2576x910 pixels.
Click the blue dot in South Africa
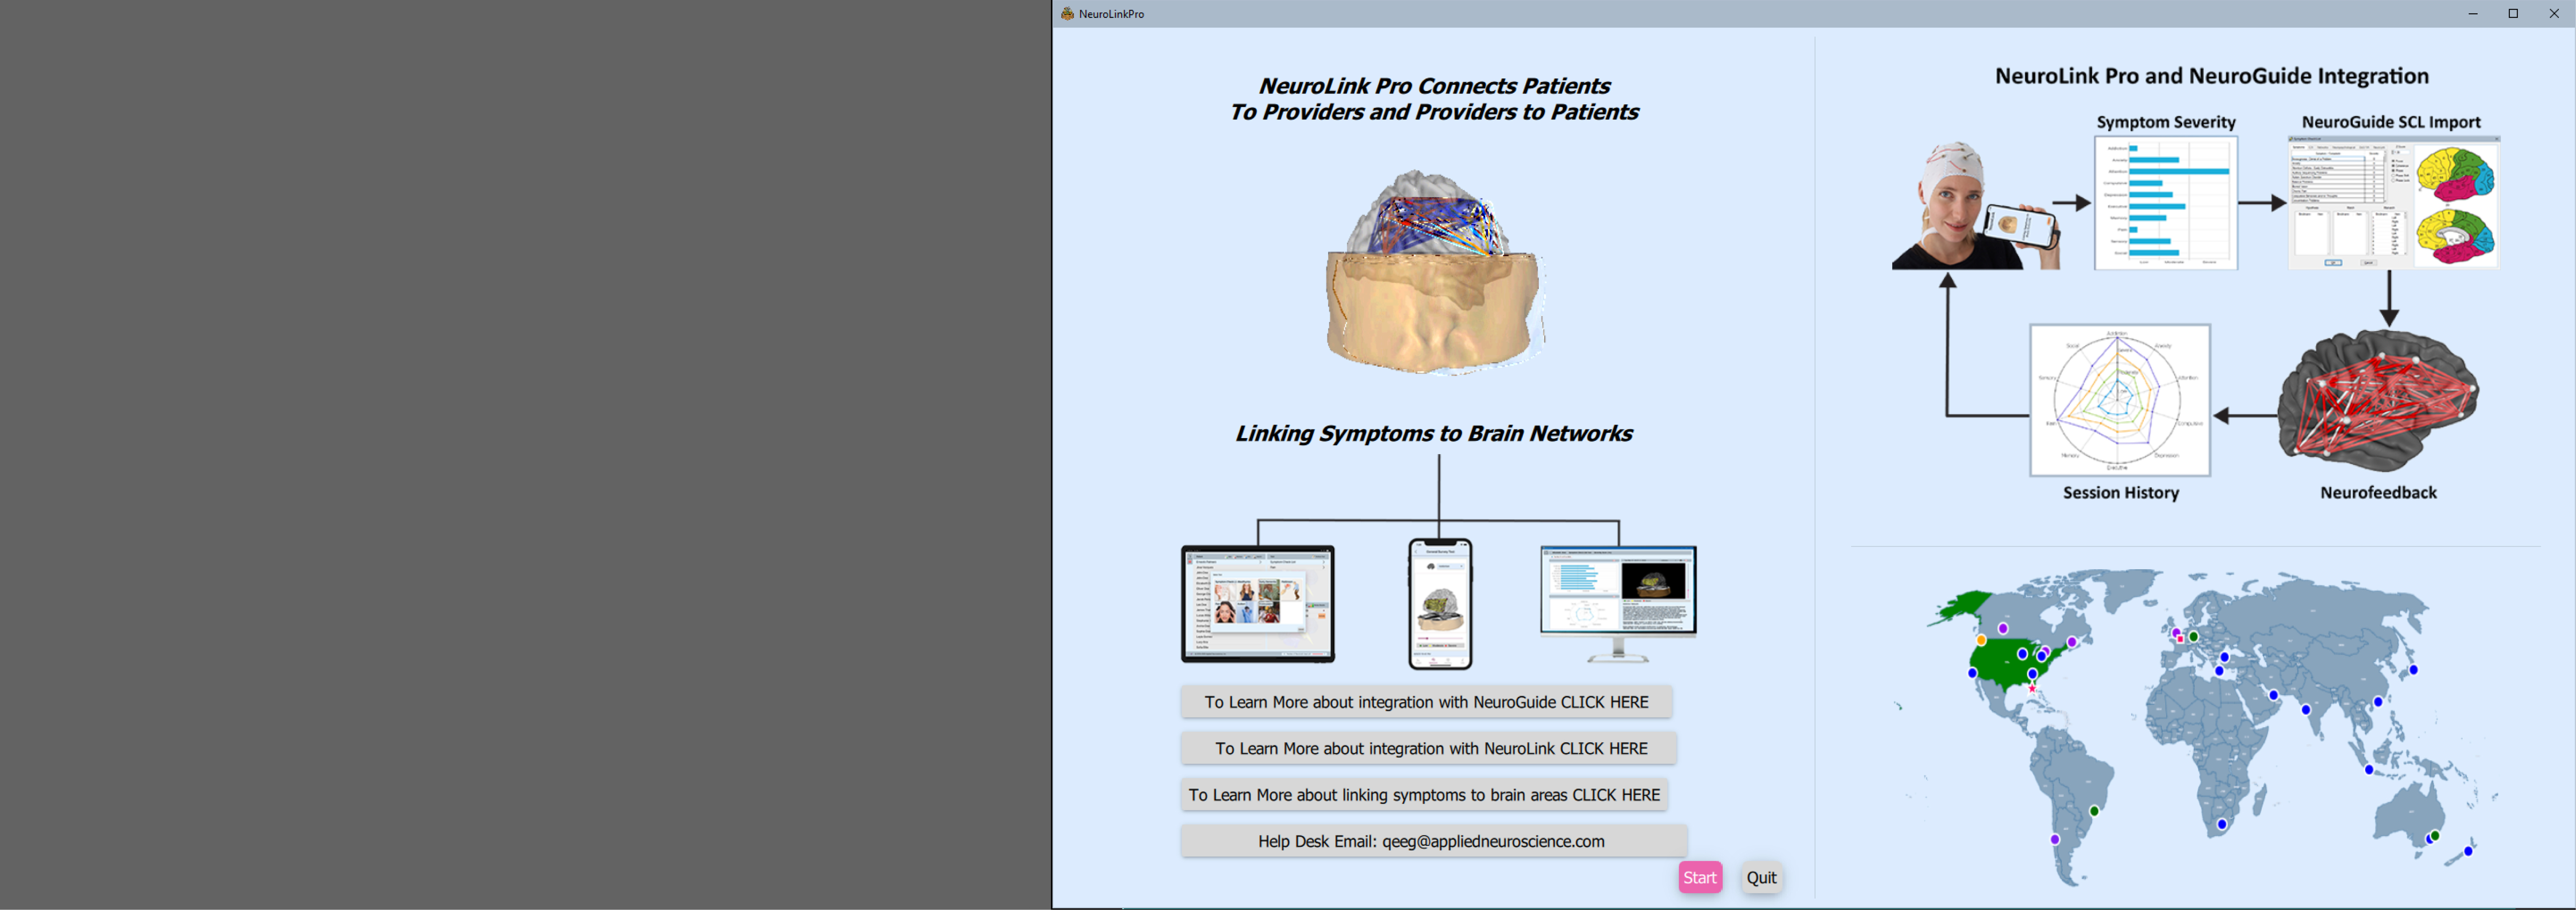point(2222,825)
